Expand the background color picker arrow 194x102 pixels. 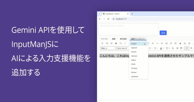tap(169, 48)
